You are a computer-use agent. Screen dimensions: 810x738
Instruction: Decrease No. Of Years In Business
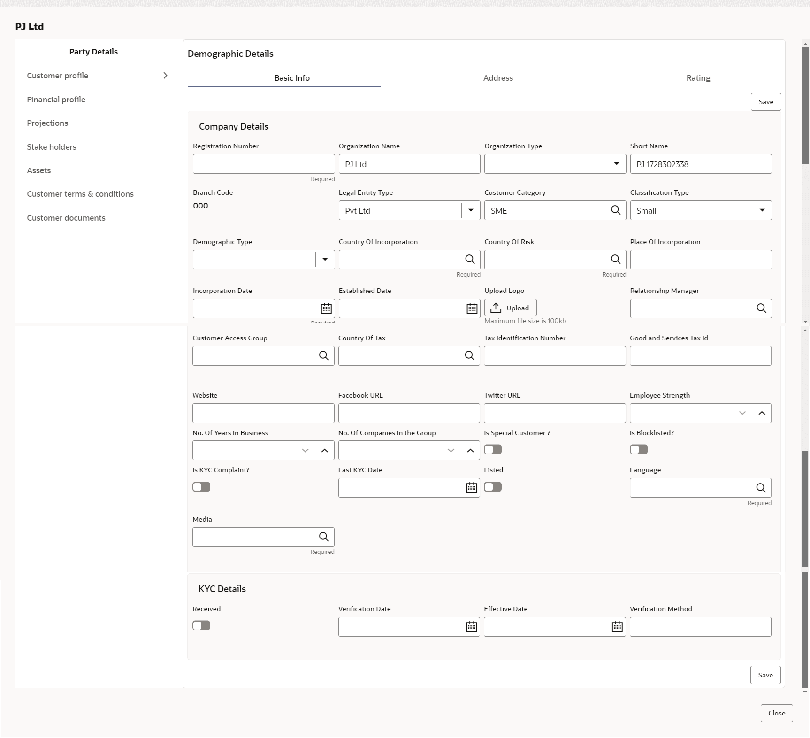[306, 451]
